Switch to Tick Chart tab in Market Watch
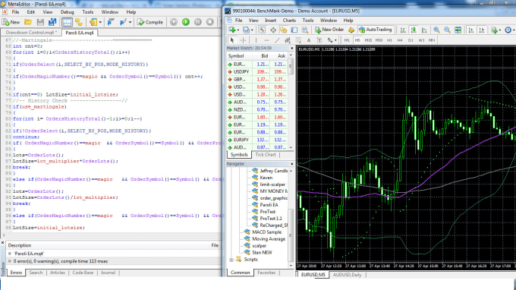 point(266,155)
